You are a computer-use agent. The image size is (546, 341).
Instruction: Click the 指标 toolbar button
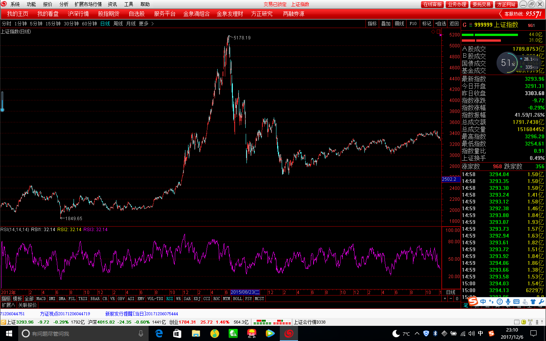click(x=372, y=23)
